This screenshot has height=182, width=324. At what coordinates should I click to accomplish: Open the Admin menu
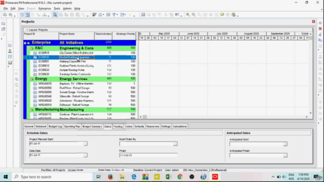(x=67, y=9)
